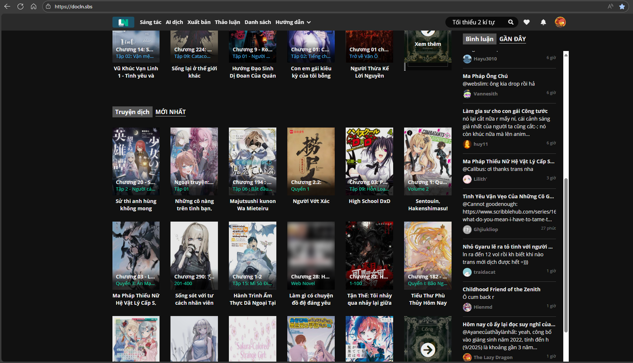Click the search magnifier icon
The image size is (633, 363).
point(511,22)
